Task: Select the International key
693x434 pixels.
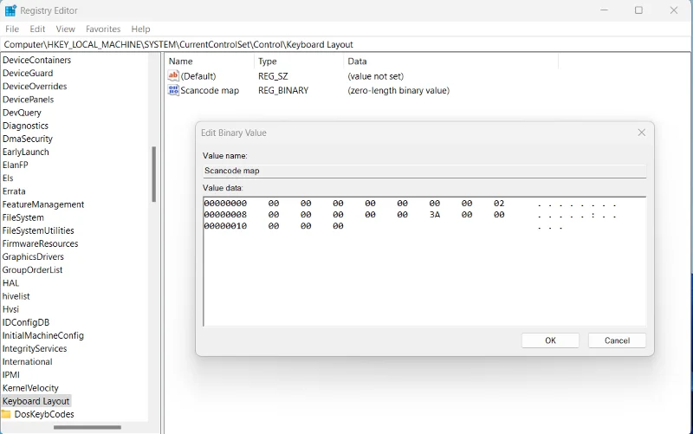Action: point(28,361)
